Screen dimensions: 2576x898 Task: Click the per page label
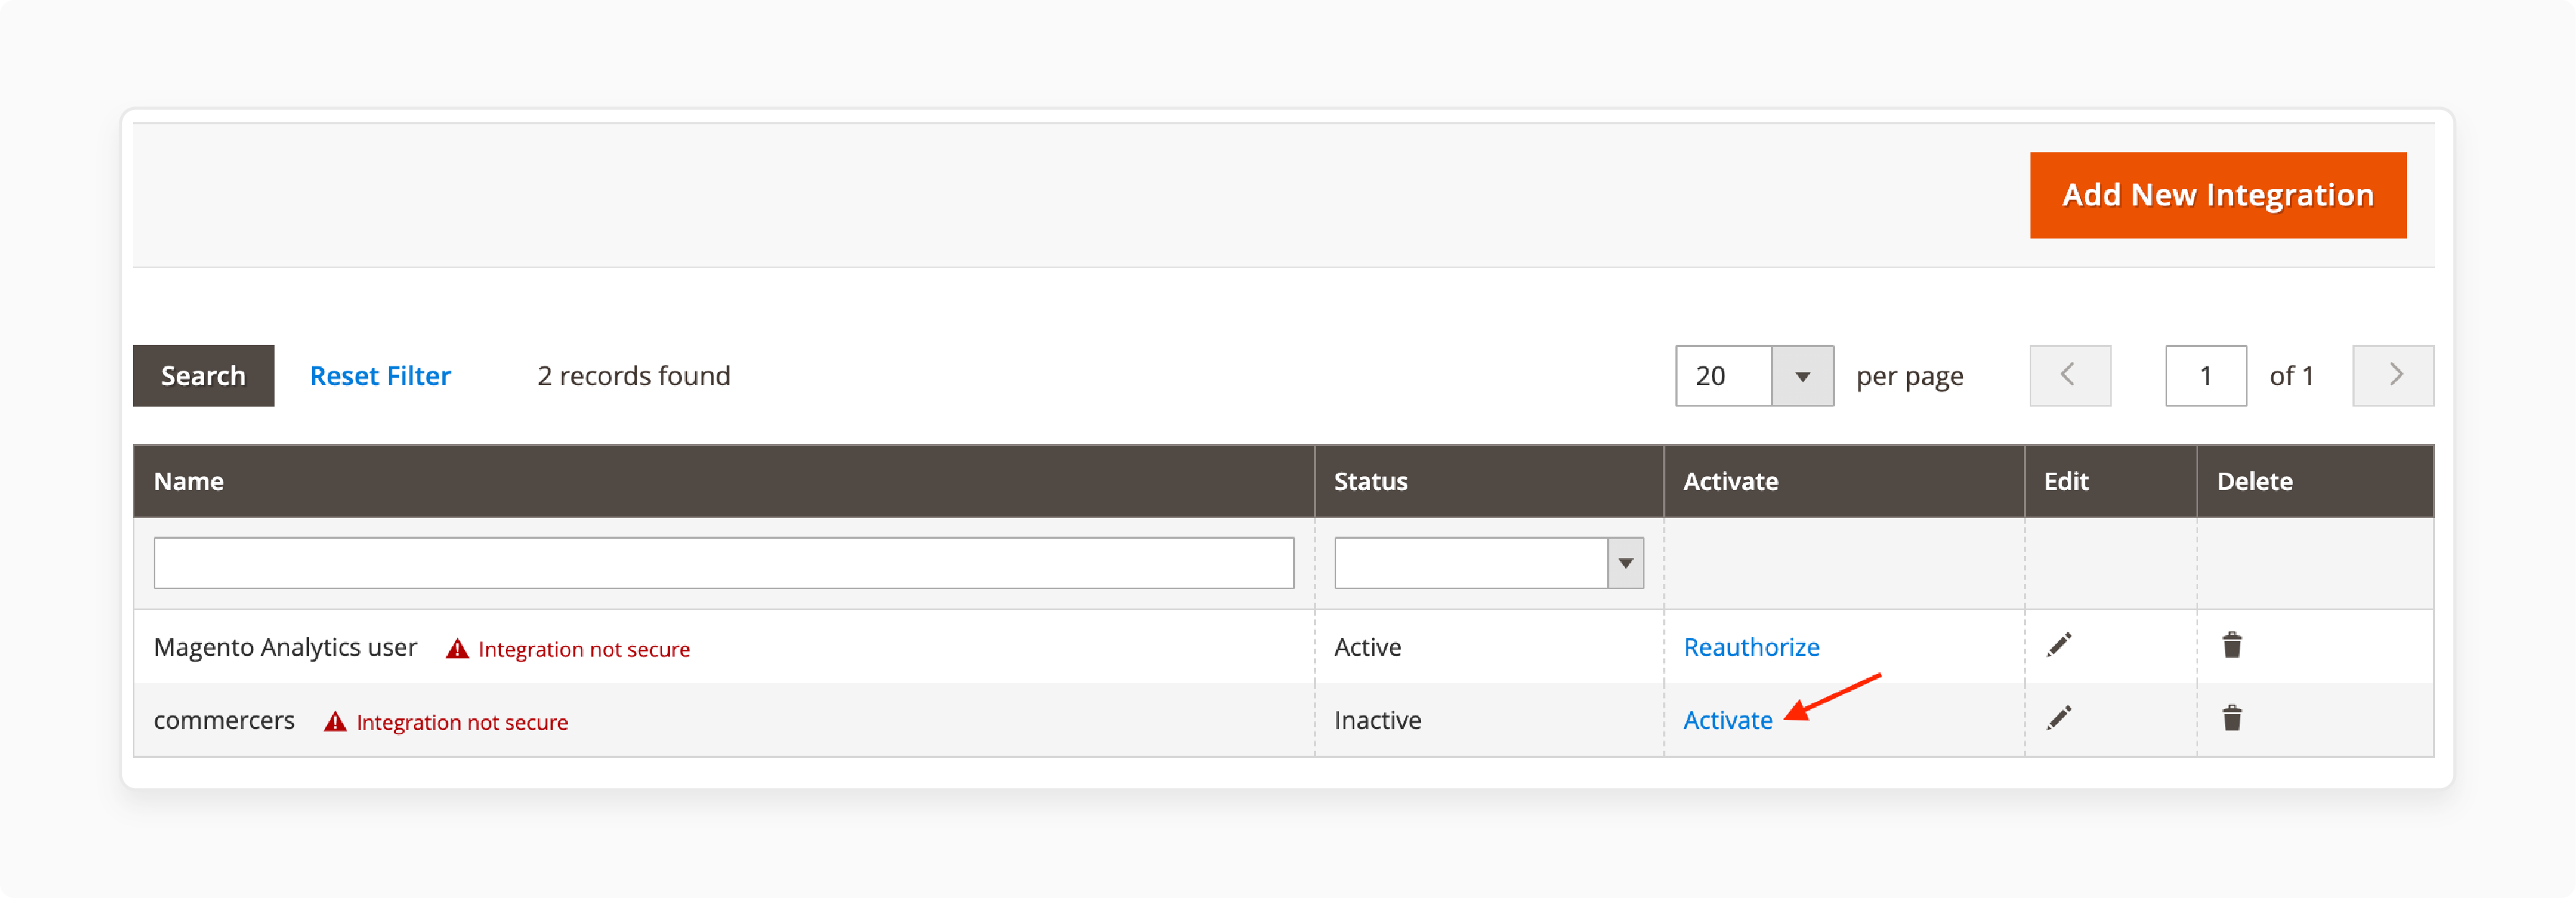pos(1910,377)
